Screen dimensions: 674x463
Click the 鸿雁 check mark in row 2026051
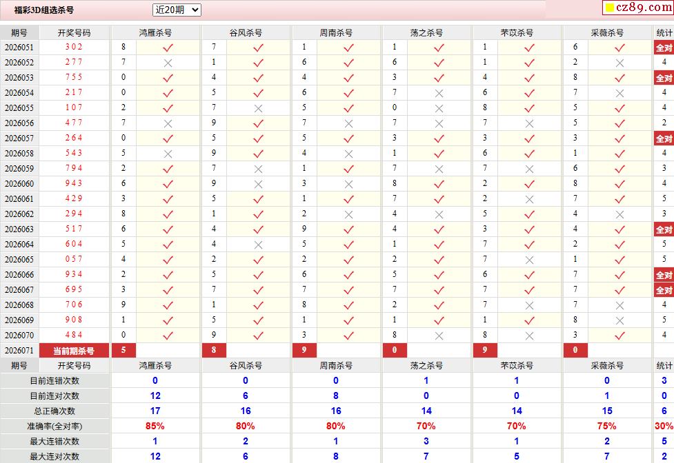(x=168, y=48)
